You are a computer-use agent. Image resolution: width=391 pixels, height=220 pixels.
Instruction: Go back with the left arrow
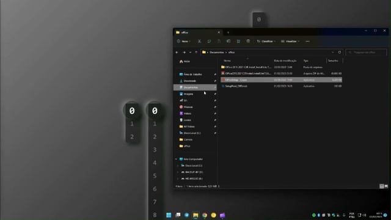tap(177, 53)
